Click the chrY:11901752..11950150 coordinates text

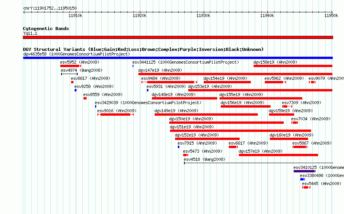[x=50, y=8]
